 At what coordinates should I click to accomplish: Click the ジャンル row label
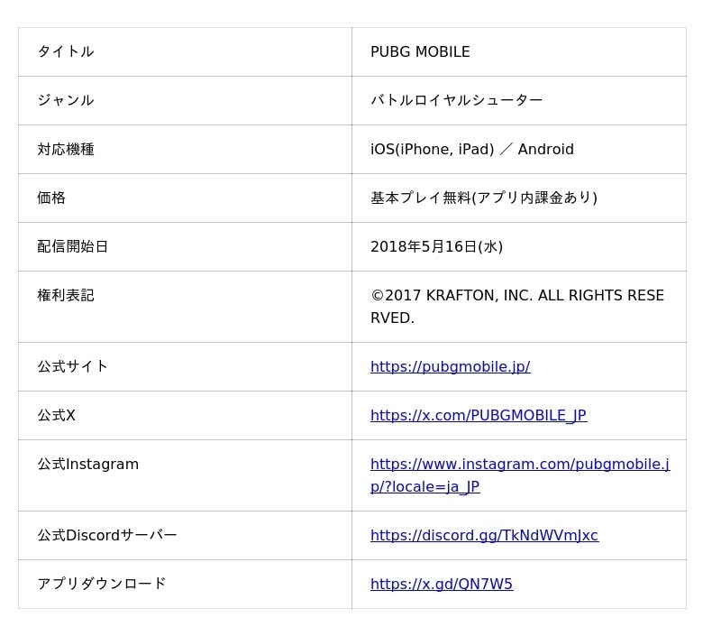point(65,100)
